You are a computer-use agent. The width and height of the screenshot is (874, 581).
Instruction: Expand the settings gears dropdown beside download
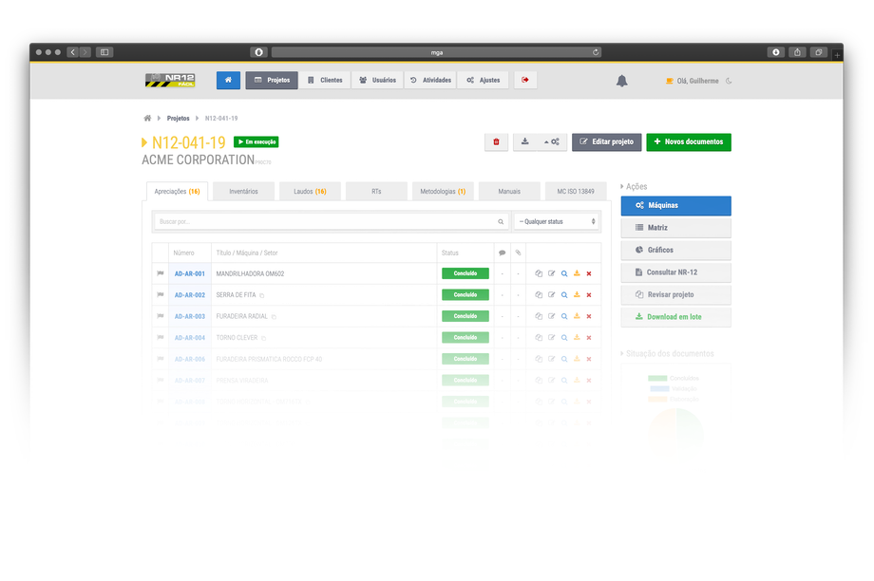tap(552, 142)
